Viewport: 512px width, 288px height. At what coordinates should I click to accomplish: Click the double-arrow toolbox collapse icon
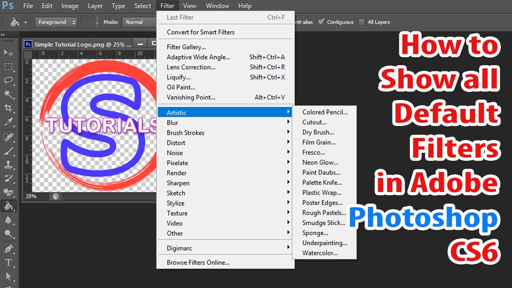click(3, 35)
